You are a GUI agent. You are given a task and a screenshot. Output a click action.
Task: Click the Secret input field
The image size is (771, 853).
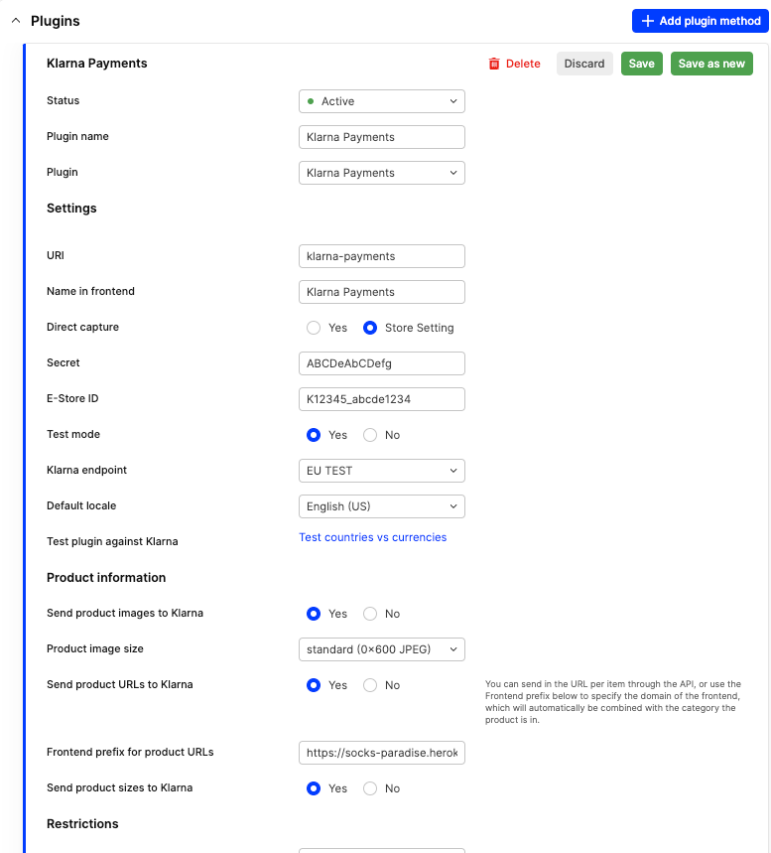coord(381,363)
